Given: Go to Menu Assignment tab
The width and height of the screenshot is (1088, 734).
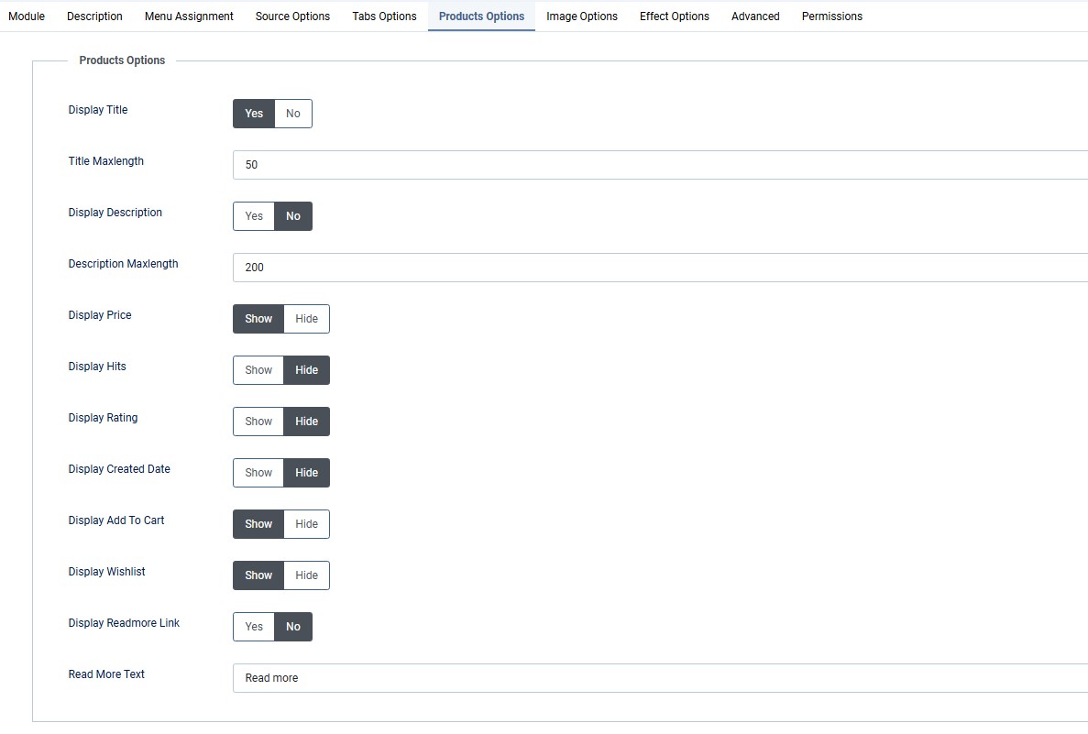Looking at the screenshot, I should pyautogui.click(x=189, y=16).
